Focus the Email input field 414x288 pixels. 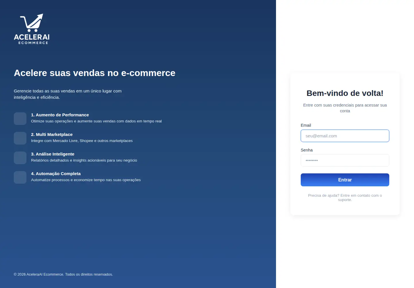tap(345, 136)
